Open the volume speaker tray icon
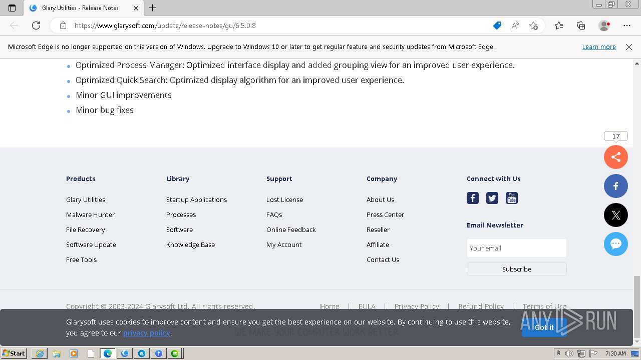This screenshot has height=360, width=641. (569, 353)
